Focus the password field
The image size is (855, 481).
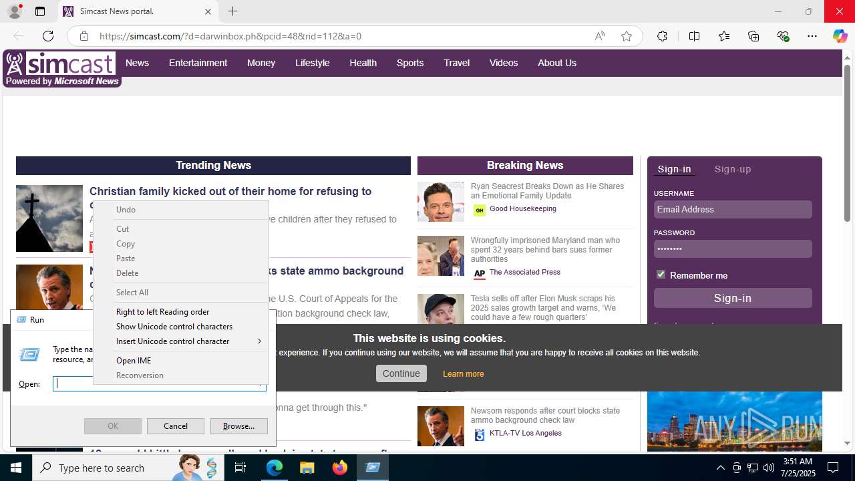click(x=733, y=249)
